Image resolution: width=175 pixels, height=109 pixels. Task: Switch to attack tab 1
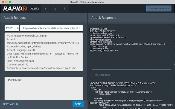click(46, 8)
